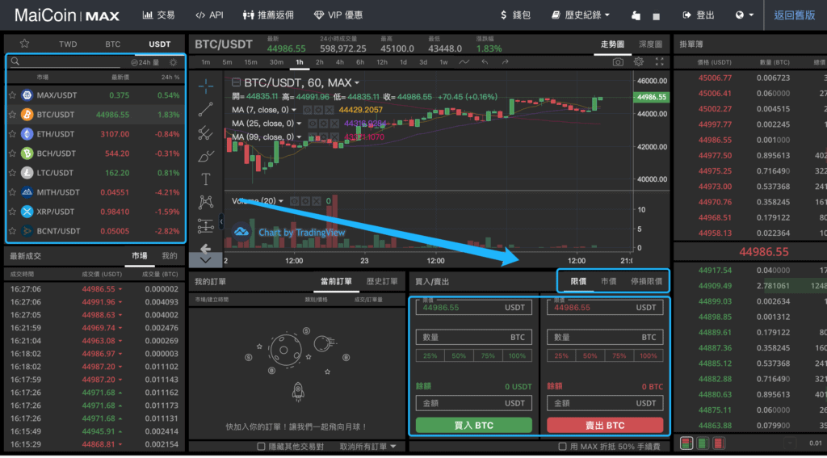Viewport: 827px width, 458px height.
Task: Click the Apple app download icon
Action: [636, 16]
